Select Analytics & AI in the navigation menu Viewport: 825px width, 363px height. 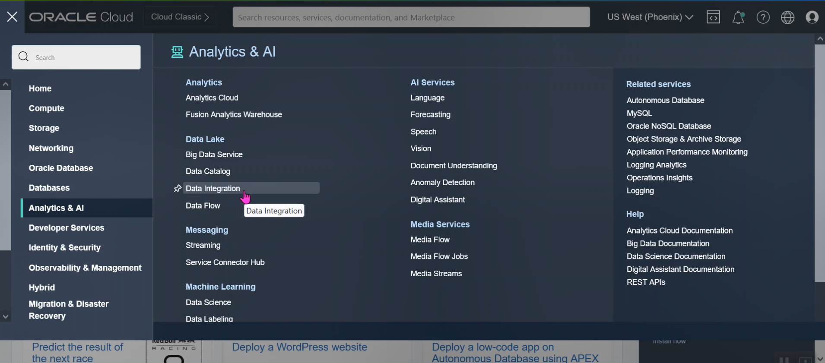[86, 208]
